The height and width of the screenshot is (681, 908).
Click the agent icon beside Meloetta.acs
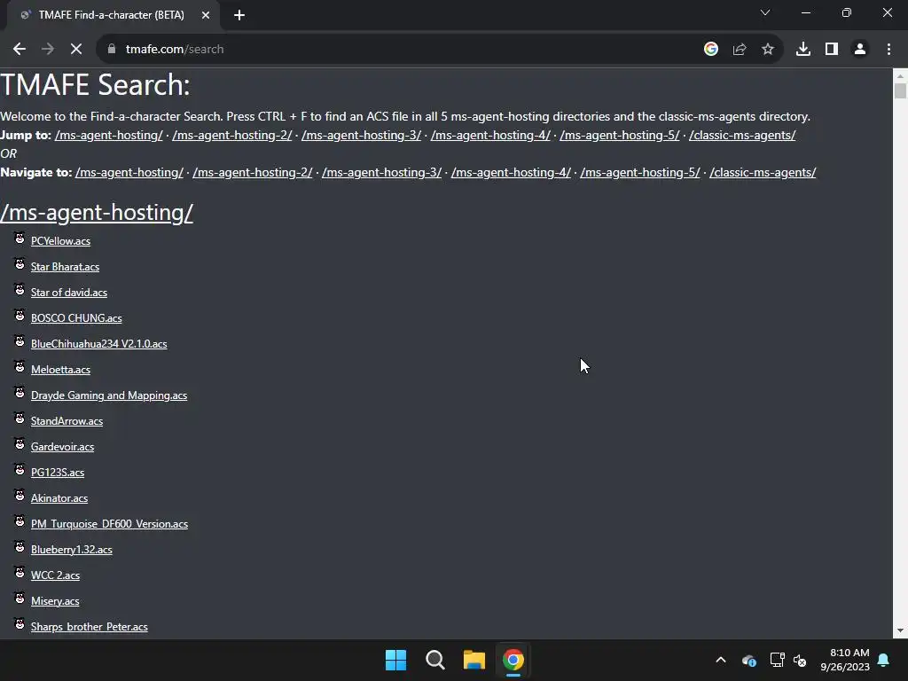[x=20, y=366]
